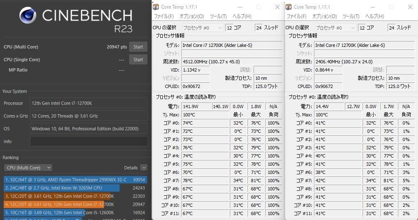The image size is (418, 220).
Task: Select Core i5-12600K ranking entry
Action: tap(75, 213)
